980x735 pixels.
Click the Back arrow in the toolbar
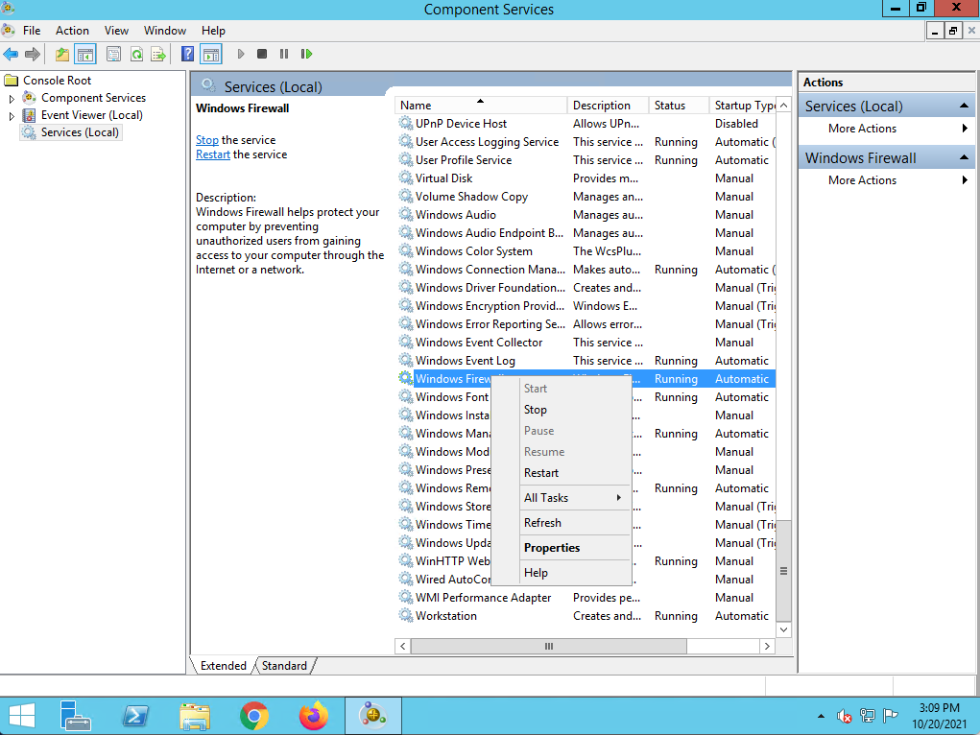tap(11, 55)
